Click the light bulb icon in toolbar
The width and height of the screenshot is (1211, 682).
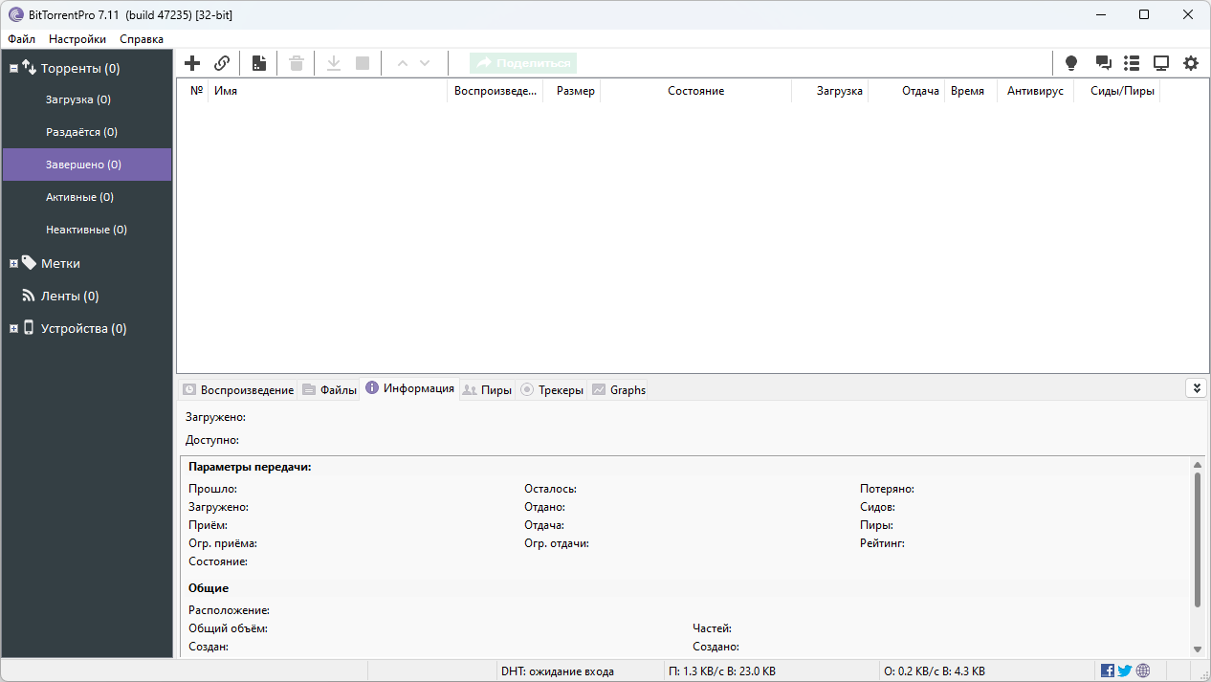pyautogui.click(x=1071, y=63)
